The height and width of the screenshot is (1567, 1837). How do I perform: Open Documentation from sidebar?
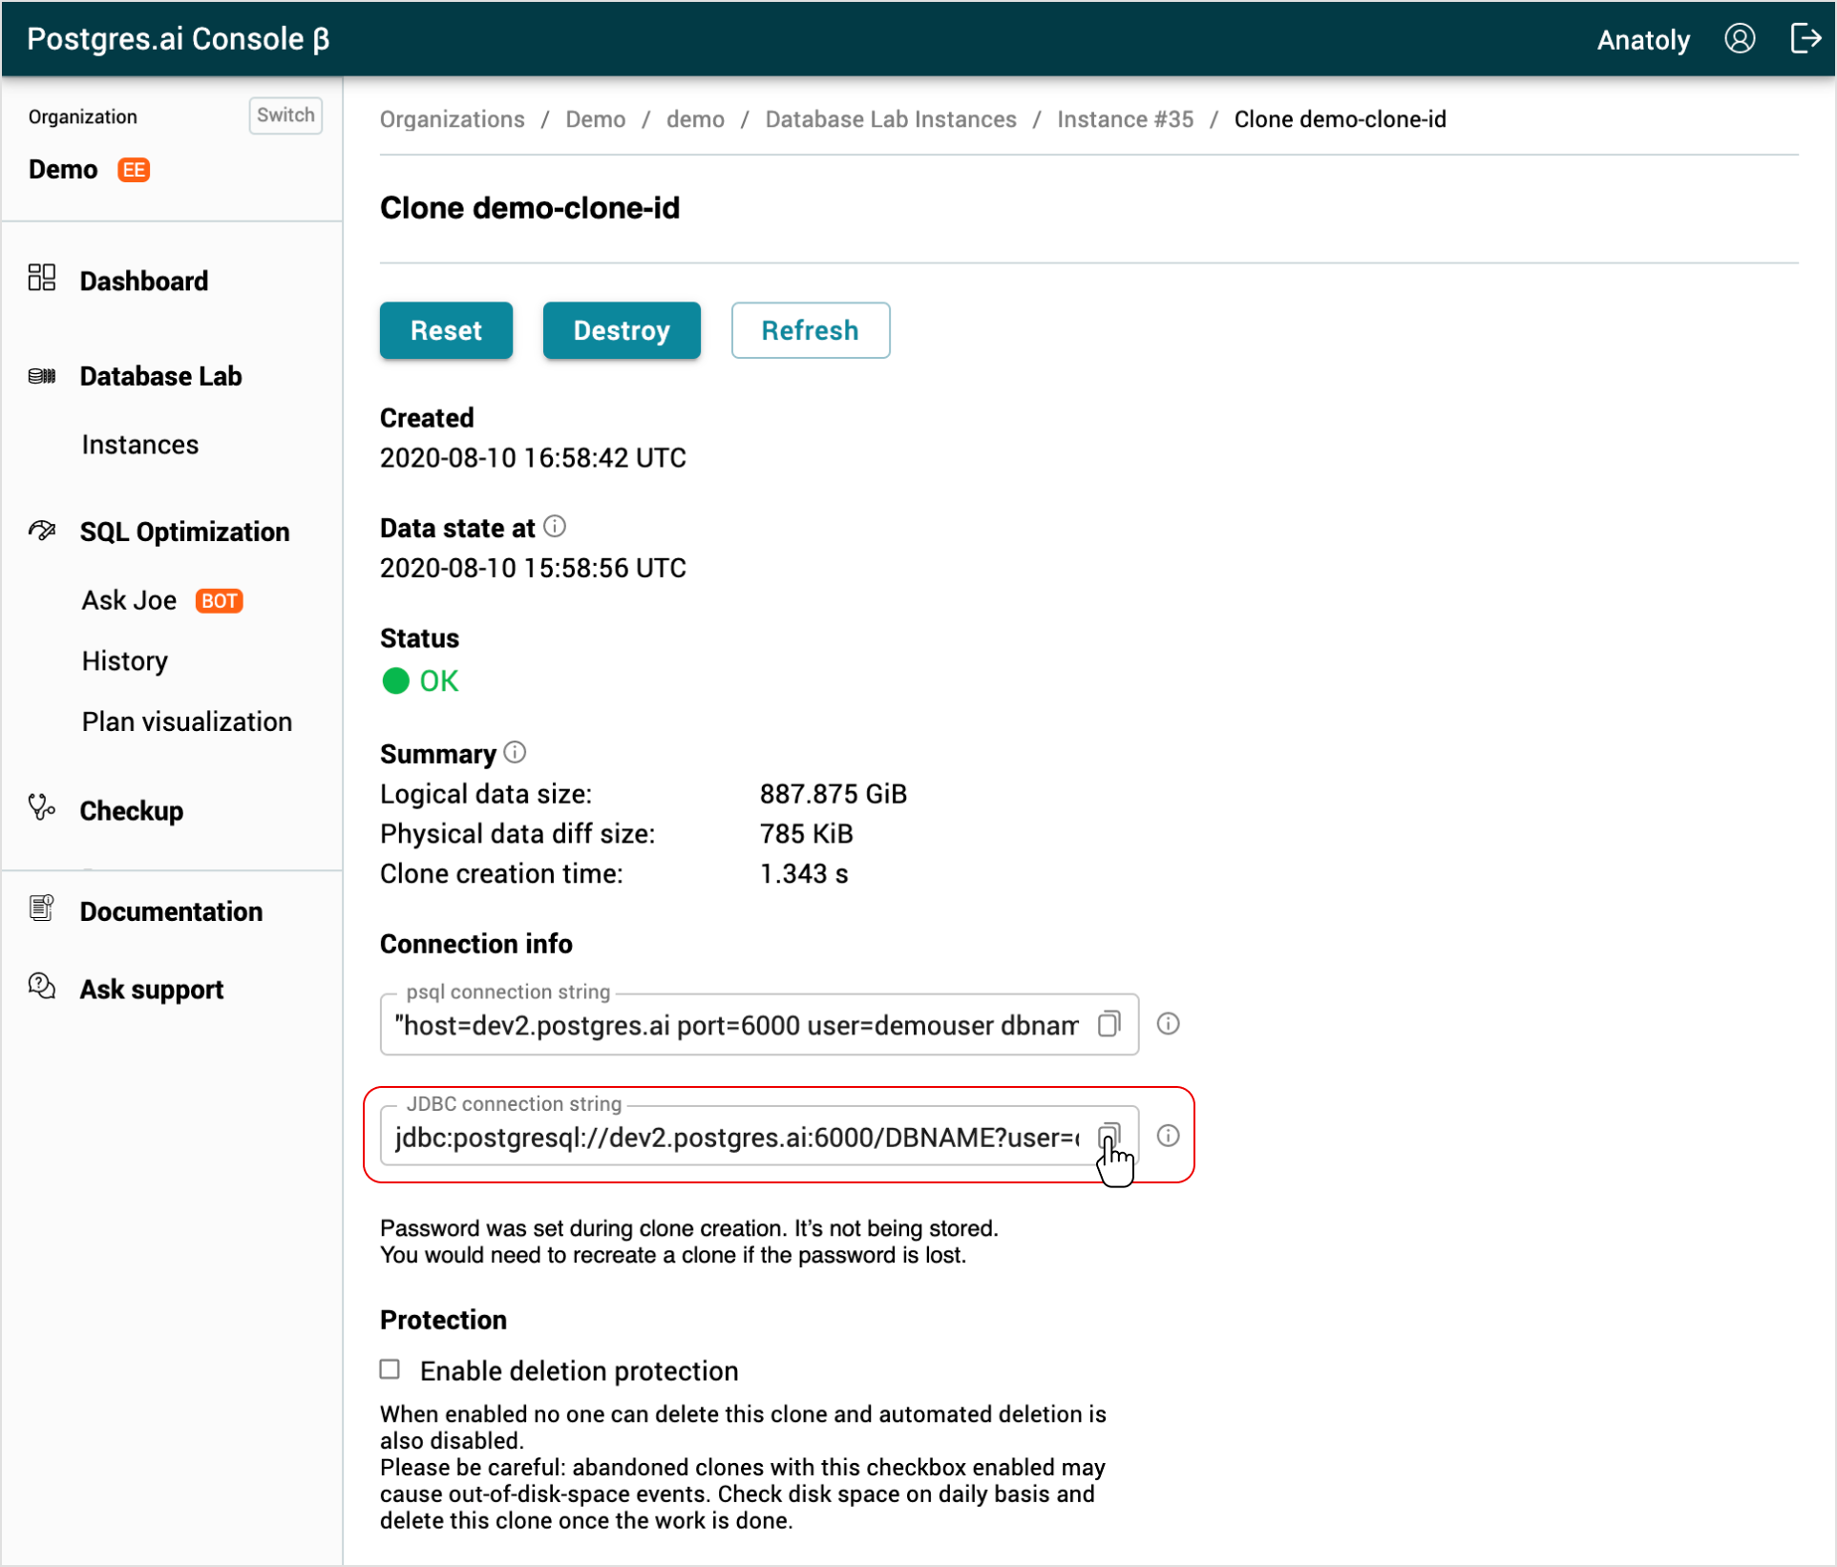tap(171, 911)
